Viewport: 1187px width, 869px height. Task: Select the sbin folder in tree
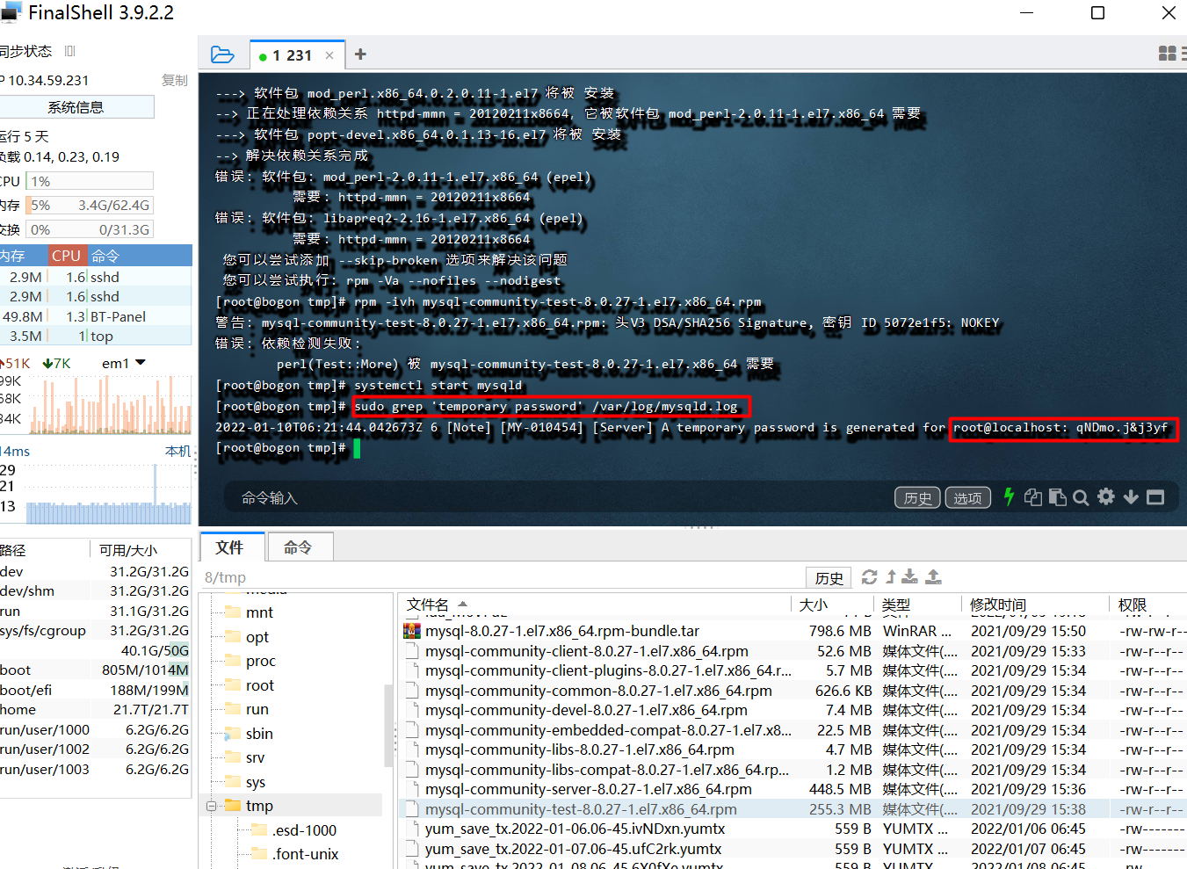tap(259, 734)
